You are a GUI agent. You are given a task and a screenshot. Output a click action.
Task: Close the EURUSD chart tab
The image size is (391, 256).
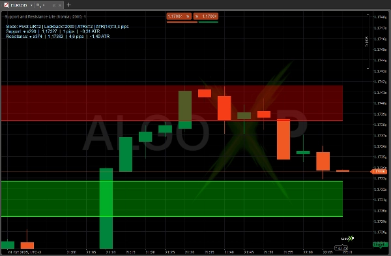[60, 5]
